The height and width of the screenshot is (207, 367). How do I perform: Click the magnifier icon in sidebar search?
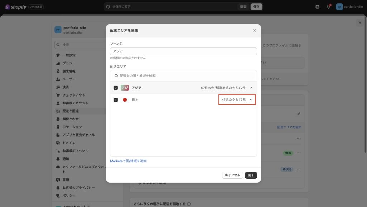[x=58, y=45]
